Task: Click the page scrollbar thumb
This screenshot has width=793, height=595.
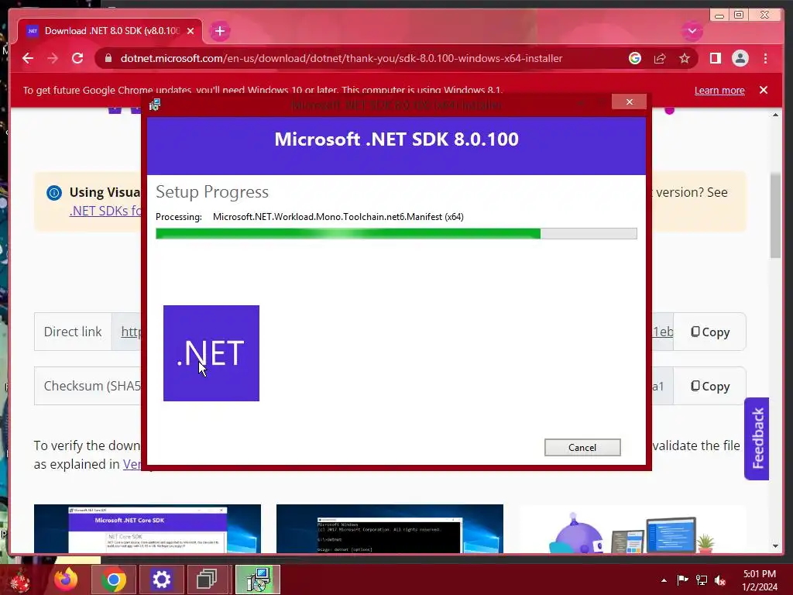Action: [x=775, y=215]
